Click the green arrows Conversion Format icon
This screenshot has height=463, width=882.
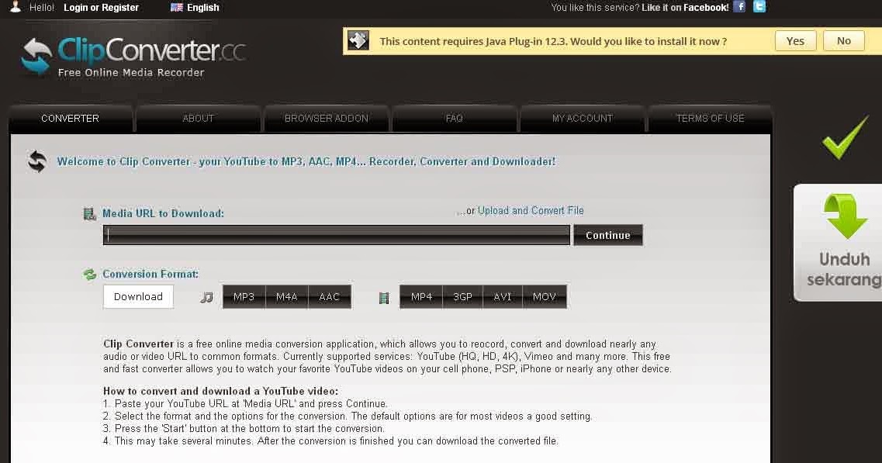click(89, 275)
